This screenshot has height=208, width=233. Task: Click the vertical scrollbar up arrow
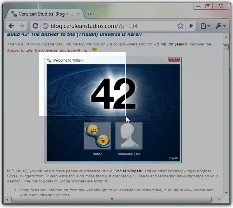coord(226,37)
